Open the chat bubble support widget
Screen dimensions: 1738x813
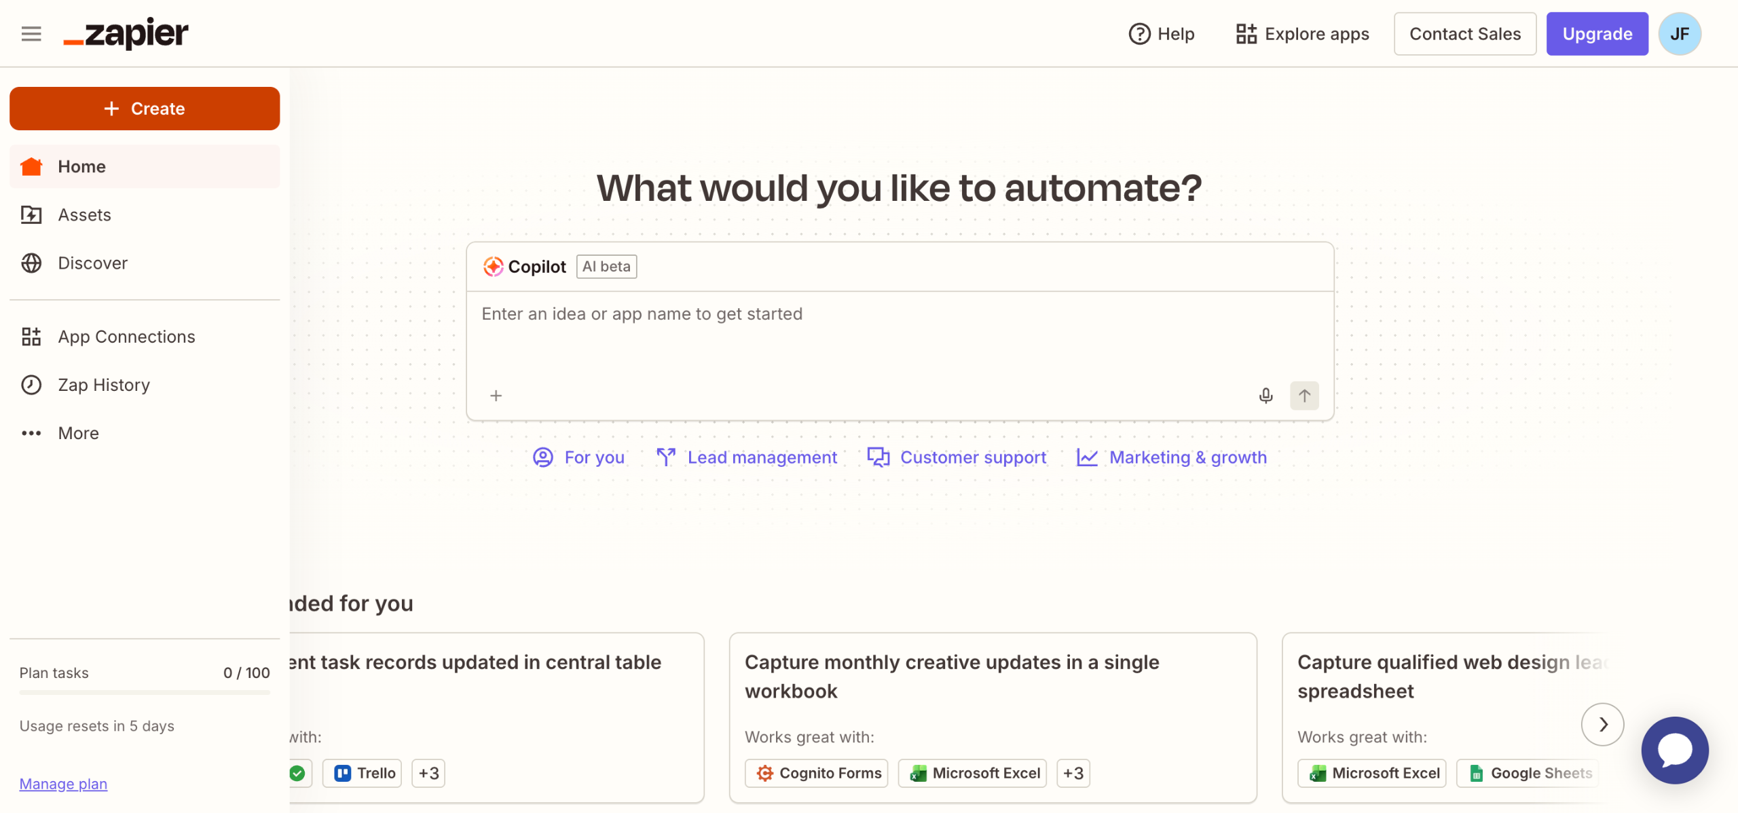[x=1674, y=750]
